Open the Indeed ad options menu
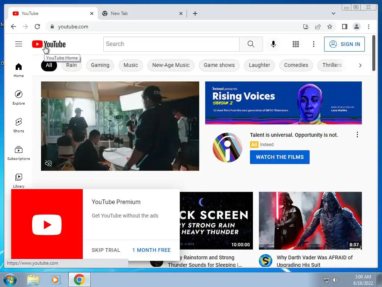The image size is (382, 287). (357, 135)
